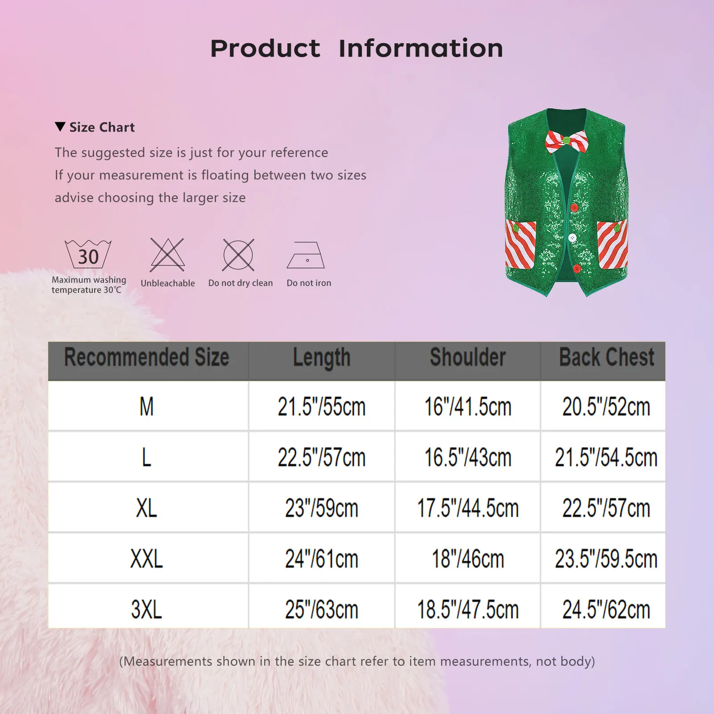Open the green sequin vest image
Viewport: 714px width, 714px height.
coord(567,202)
